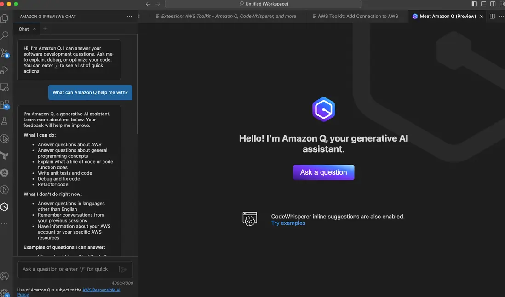This screenshot has height=297, width=505.
Task: Click the Ask a question button
Action: click(323, 172)
